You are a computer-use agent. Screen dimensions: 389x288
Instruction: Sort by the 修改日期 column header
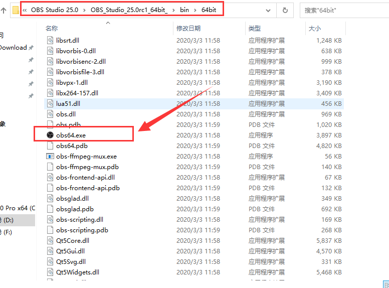[188, 28]
